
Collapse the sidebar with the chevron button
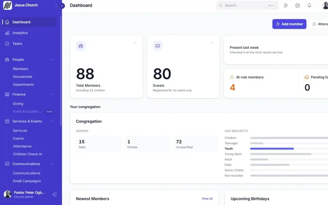62,6
